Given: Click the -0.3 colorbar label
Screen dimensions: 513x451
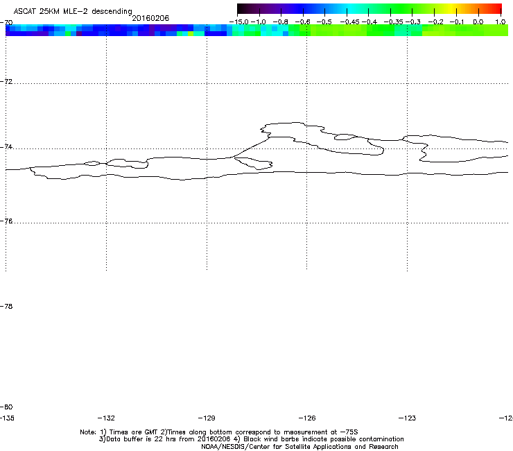Looking at the screenshot, I should pos(413,22).
